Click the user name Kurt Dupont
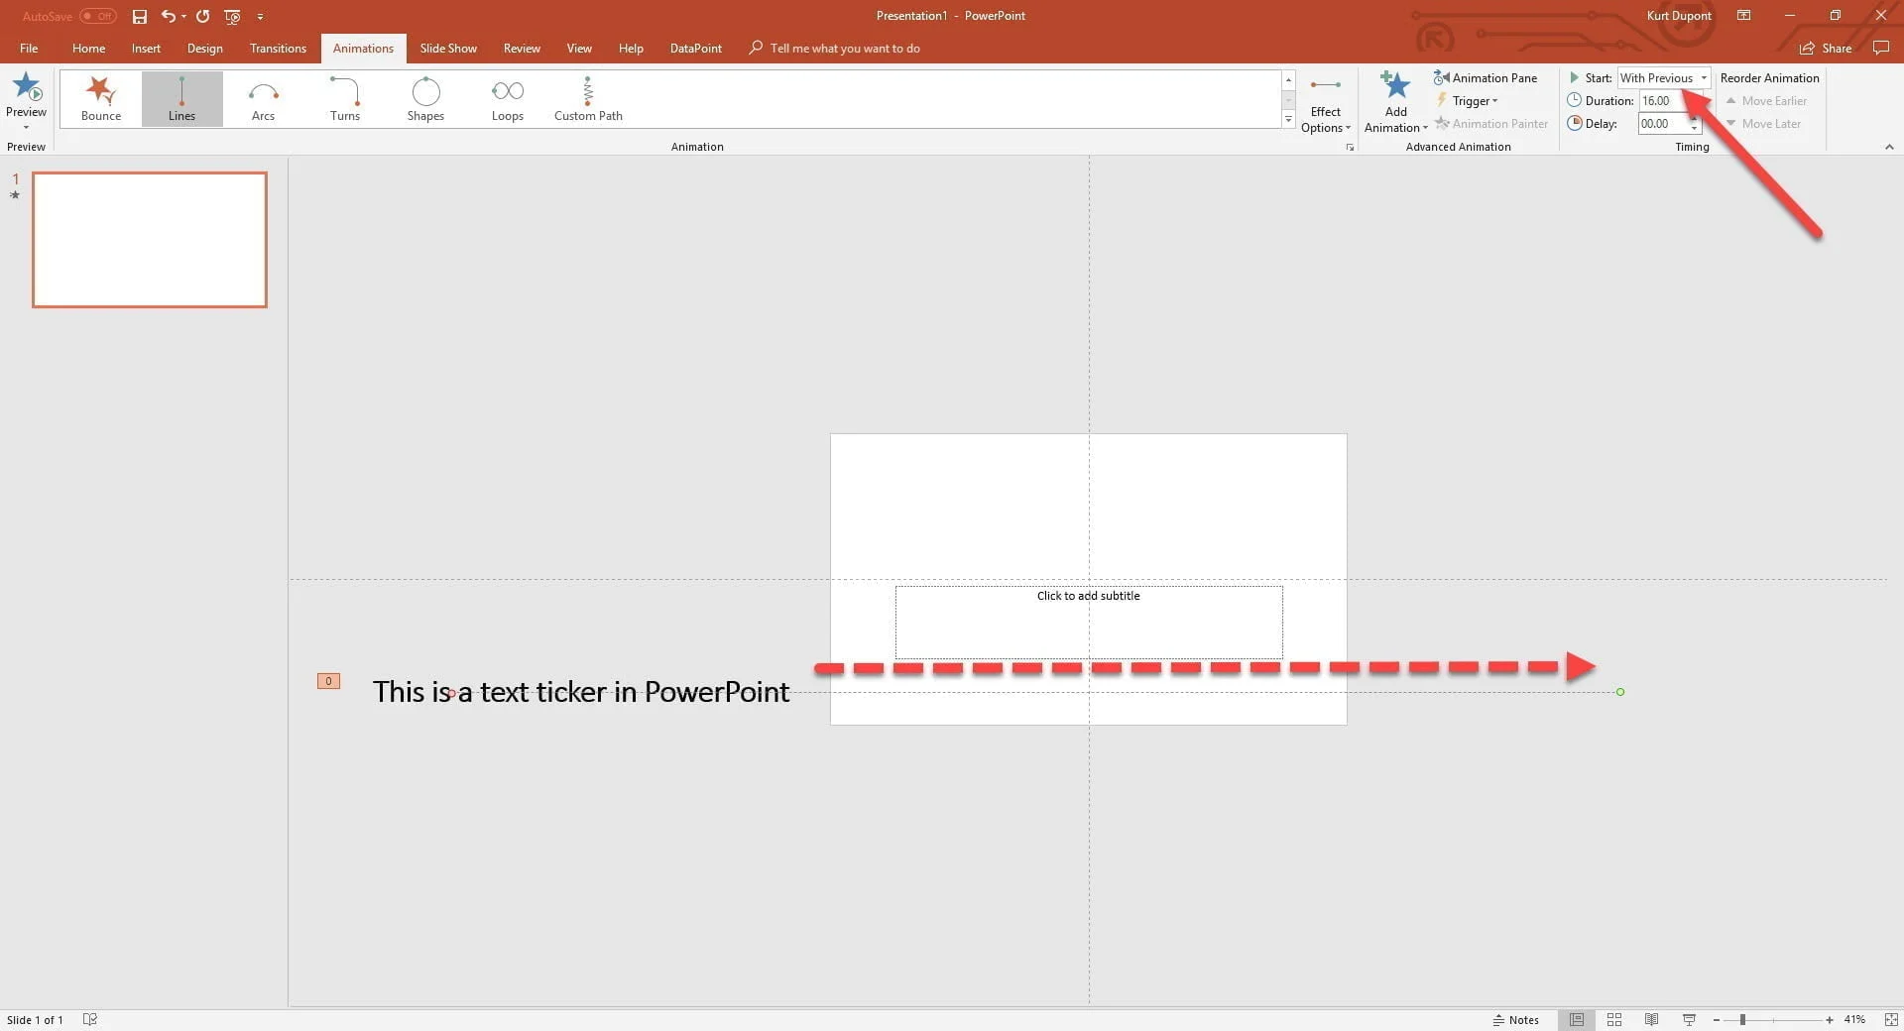1904x1031 pixels. (1679, 16)
